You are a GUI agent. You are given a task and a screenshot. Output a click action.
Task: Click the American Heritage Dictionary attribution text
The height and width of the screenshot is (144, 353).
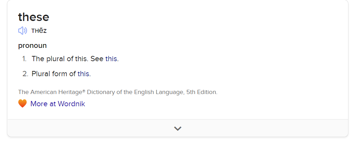[x=118, y=92]
